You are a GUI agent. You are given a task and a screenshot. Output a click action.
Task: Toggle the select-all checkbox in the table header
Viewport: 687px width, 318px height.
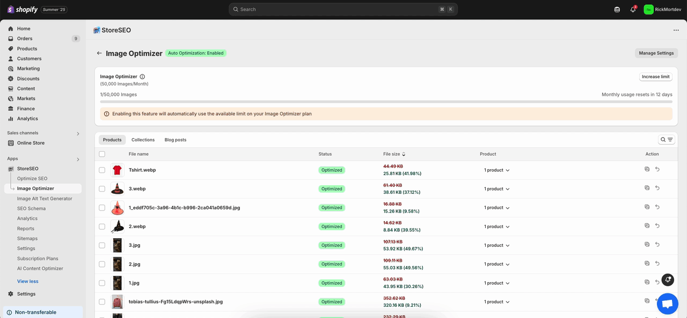(x=102, y=154)
